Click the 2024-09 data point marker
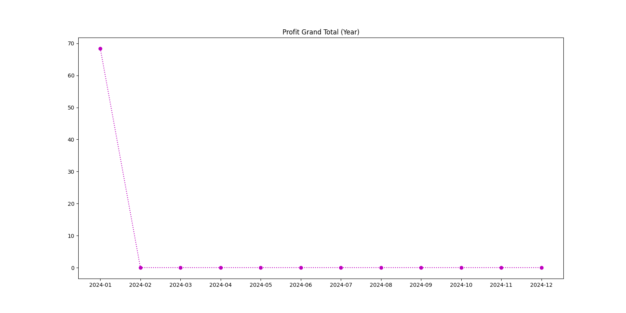This screenshot has width=626, height=313. point(421,268)
